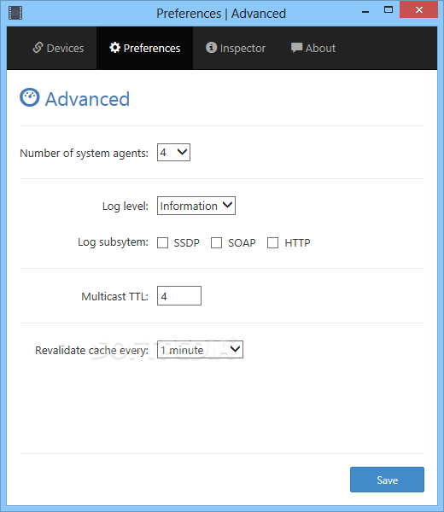Select the Preferences tab
This screenshot has height=512, width=444.
(145, 48)
